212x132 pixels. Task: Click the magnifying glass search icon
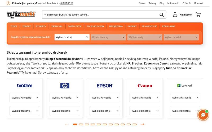pyautogui.click(x=161, y=15)
